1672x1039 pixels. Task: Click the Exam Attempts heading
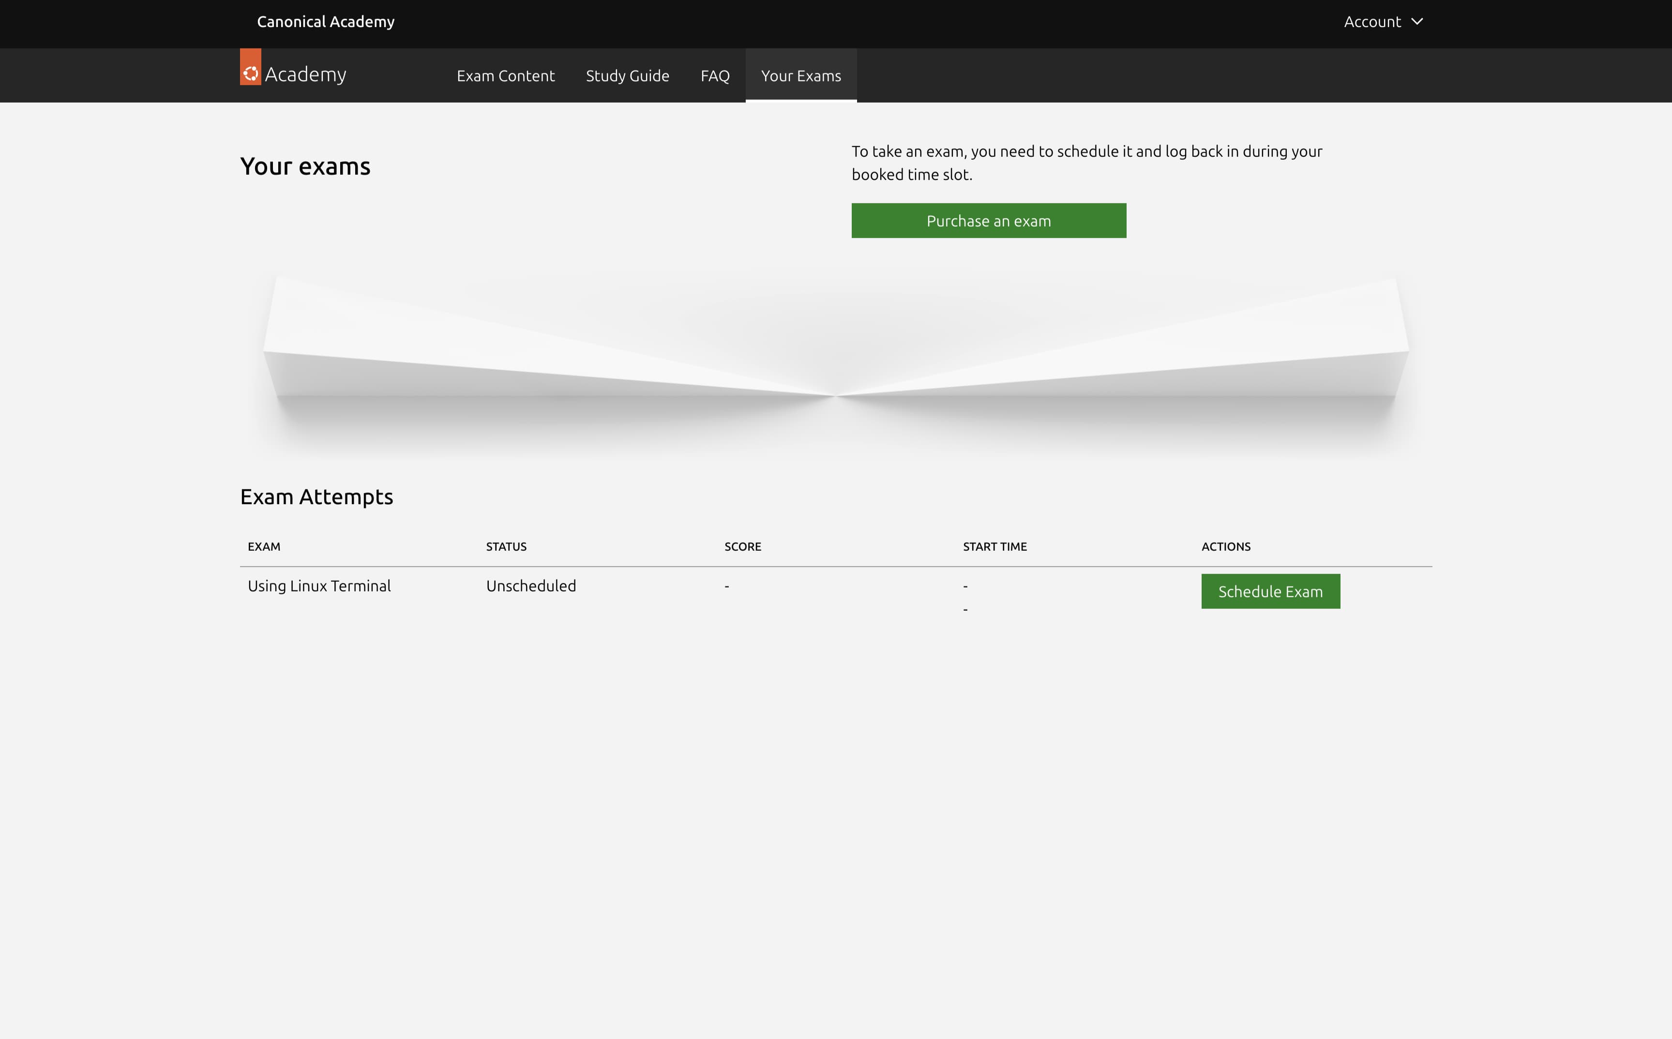[x=316, y=497]
